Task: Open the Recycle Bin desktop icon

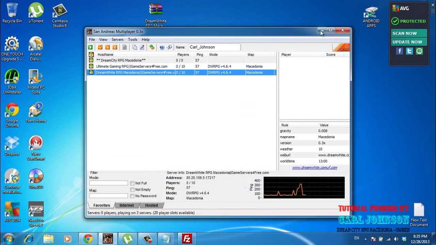Action: [12, 13]
